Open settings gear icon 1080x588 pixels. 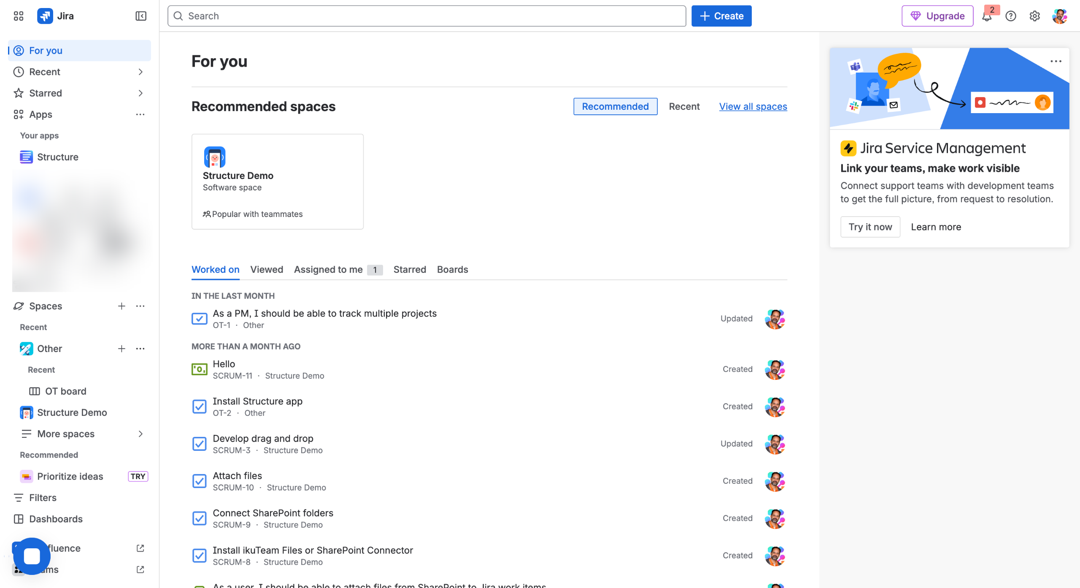tap(1035, 16)
